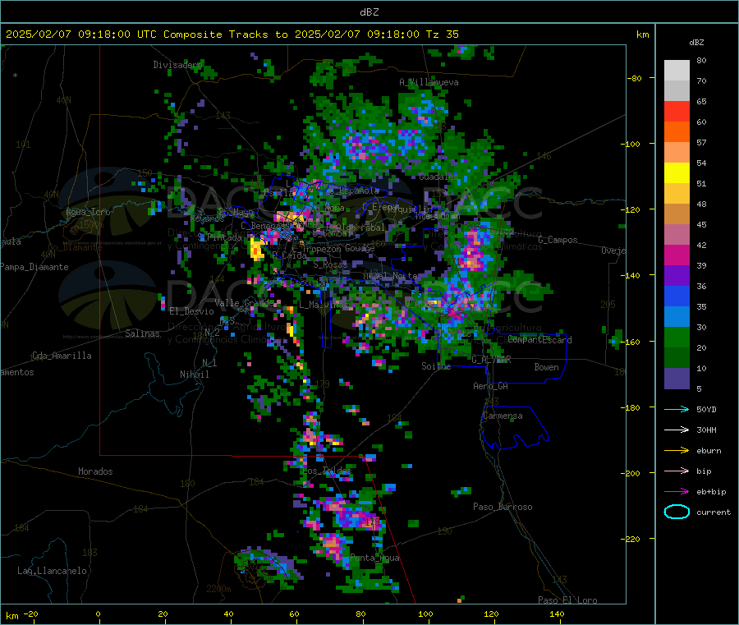Select the 'G_Campos' location label
739x625 pixels.
pyautogui.click(x=558, y=240)
